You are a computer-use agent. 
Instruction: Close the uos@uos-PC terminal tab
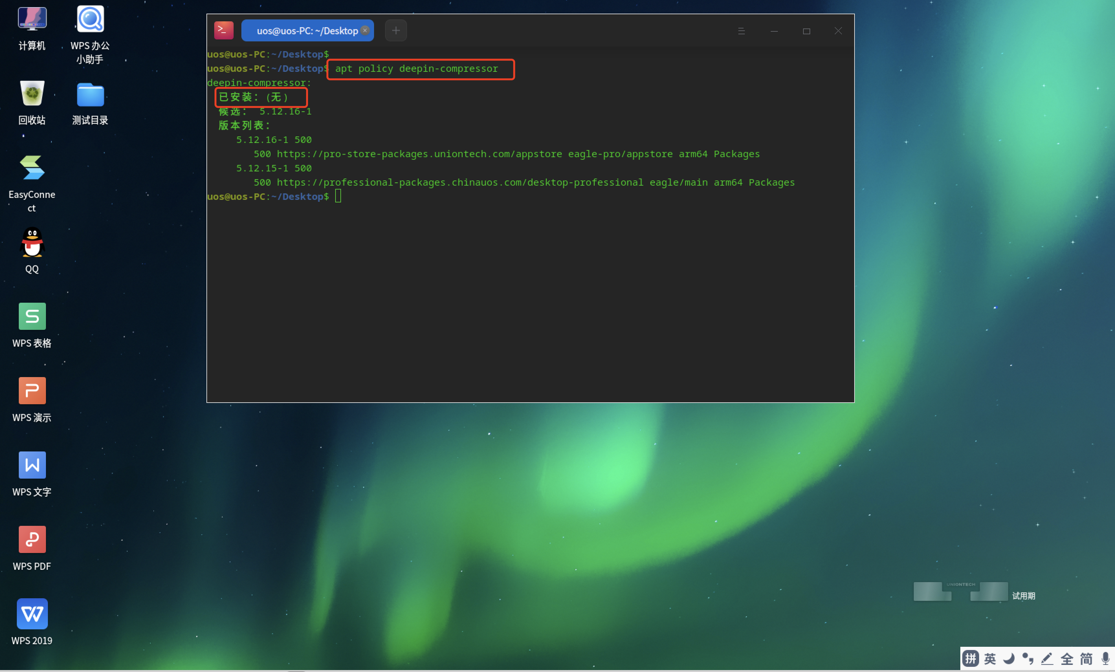coord(365,30)
